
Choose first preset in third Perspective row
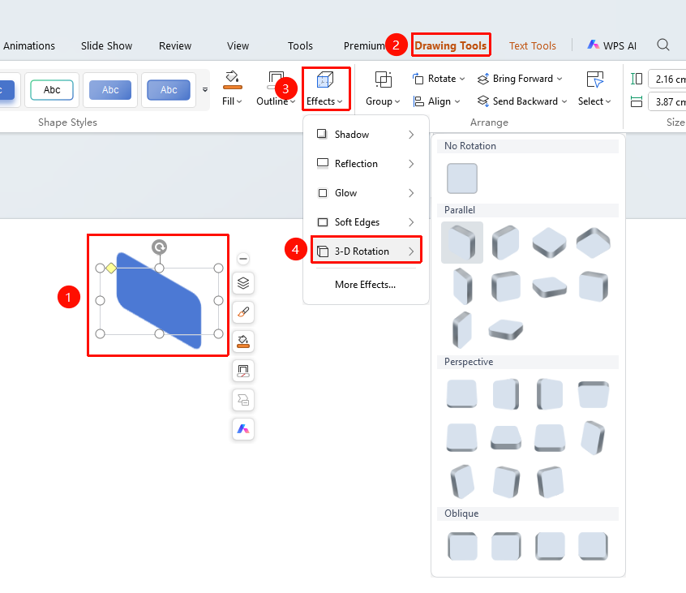pyautogui.click(x=462, y=482)
